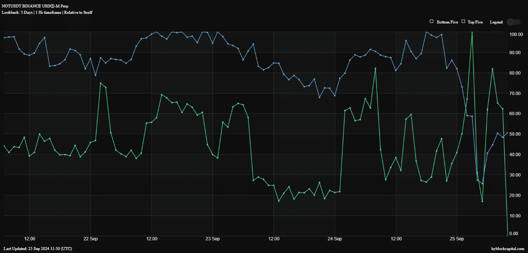Click the blue line's last data point
This screenshot has height=253, width=528.
click(507, 132)
